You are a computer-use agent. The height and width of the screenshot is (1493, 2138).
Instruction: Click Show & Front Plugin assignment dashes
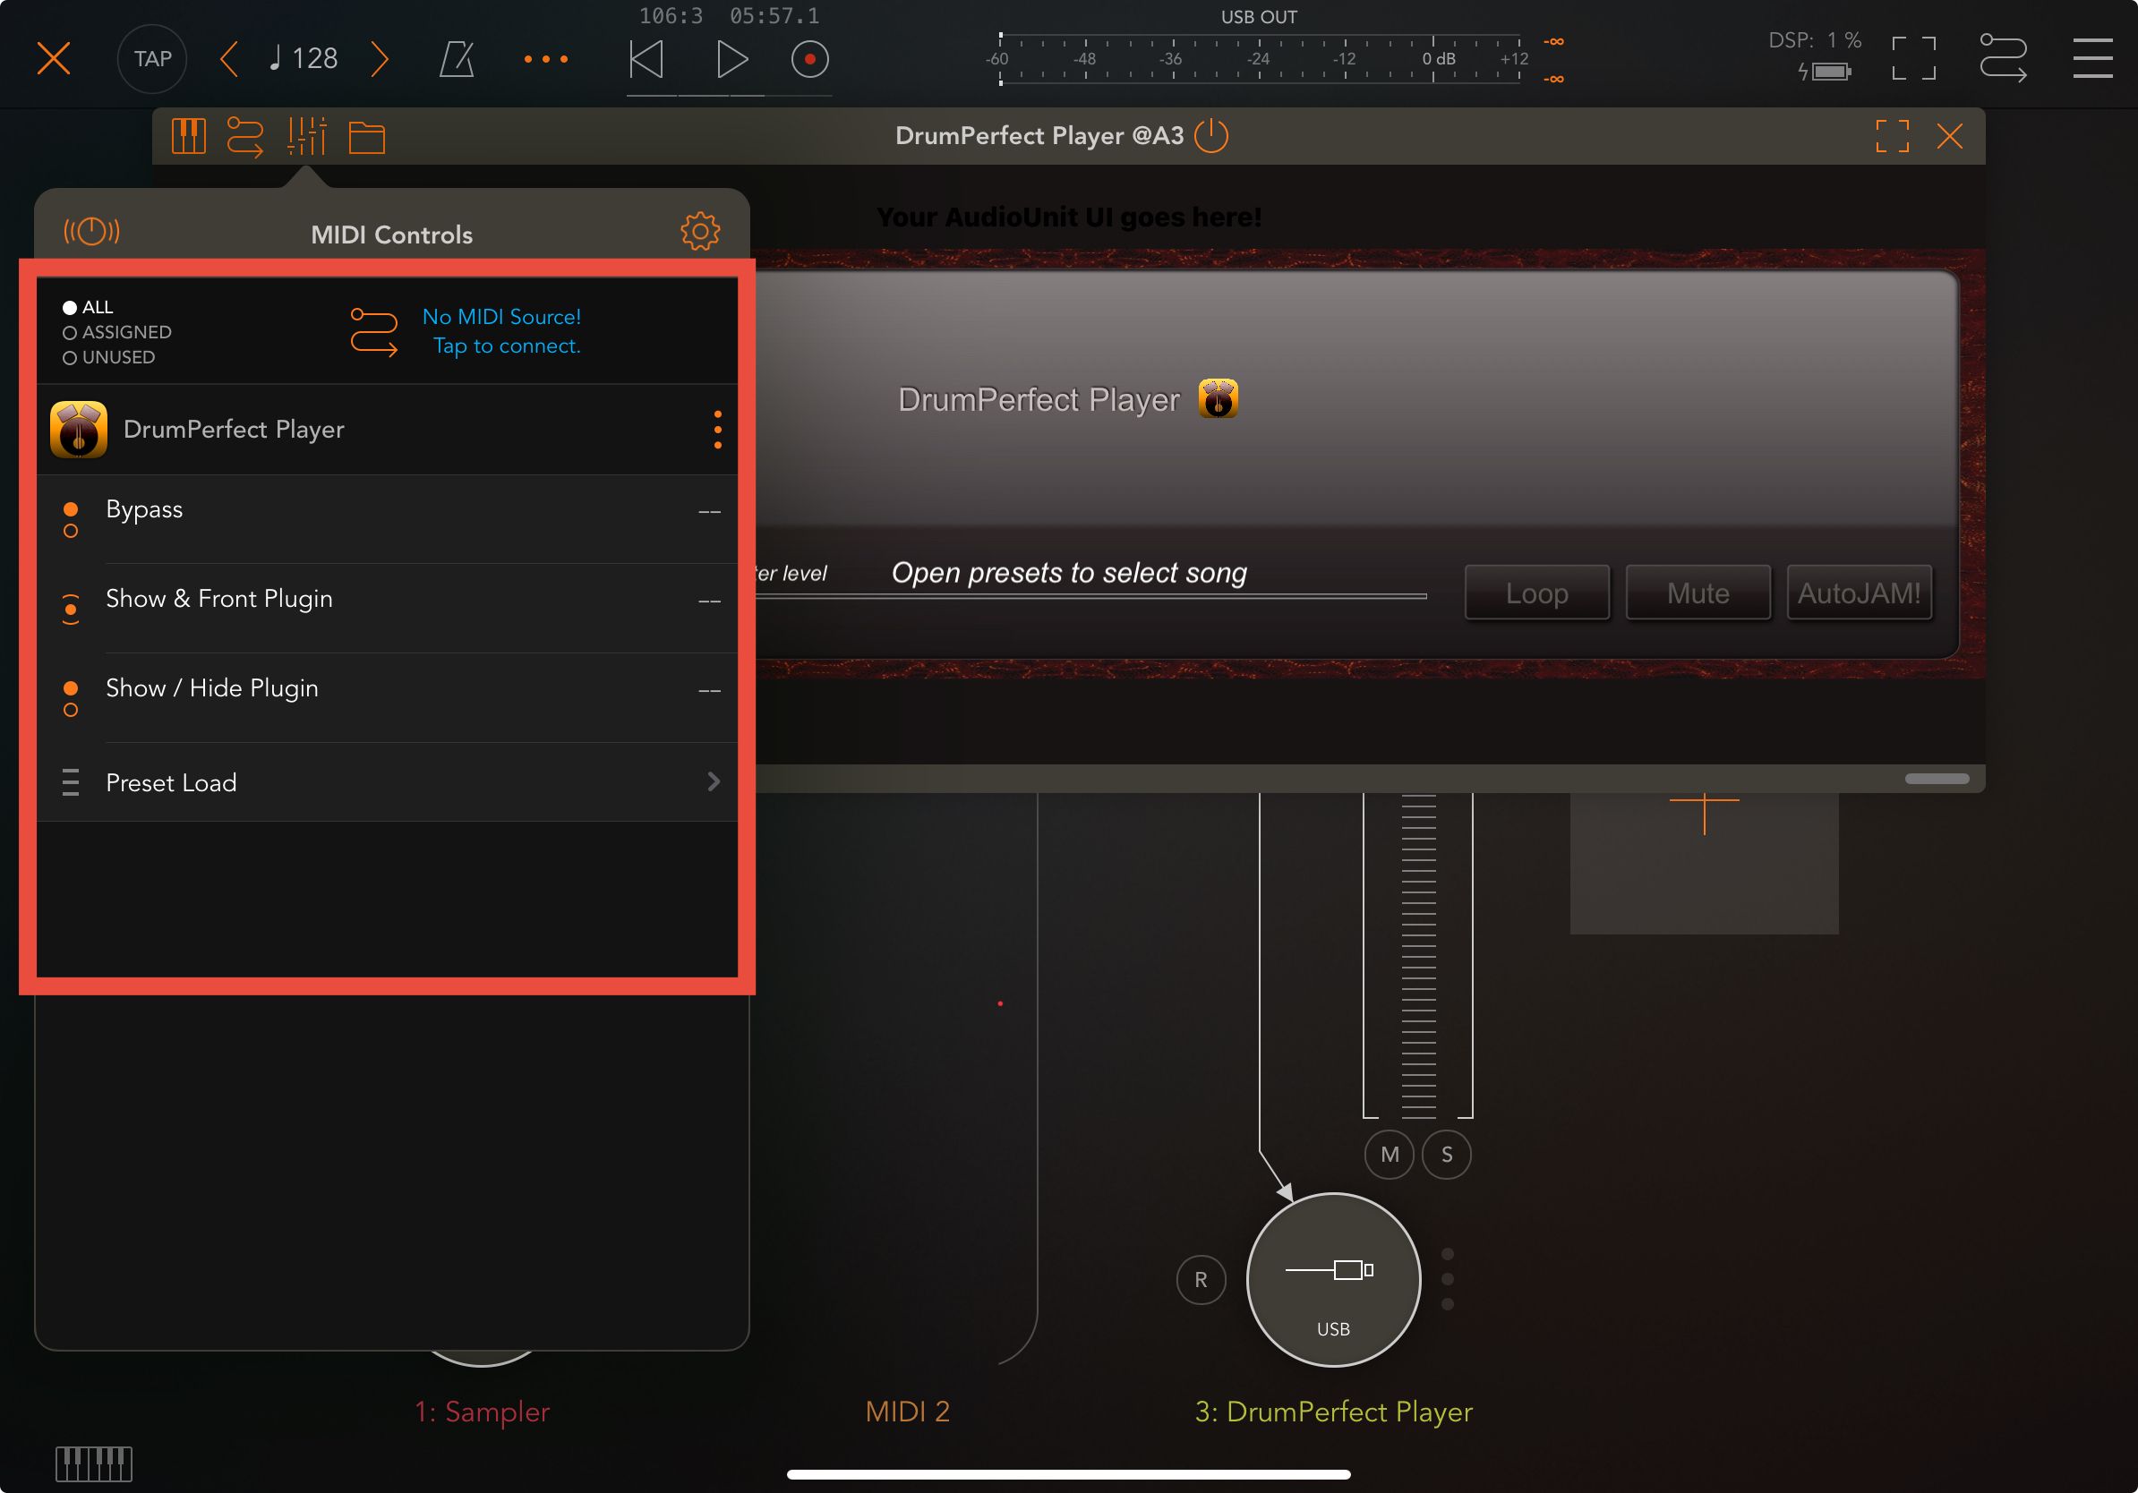710,601
